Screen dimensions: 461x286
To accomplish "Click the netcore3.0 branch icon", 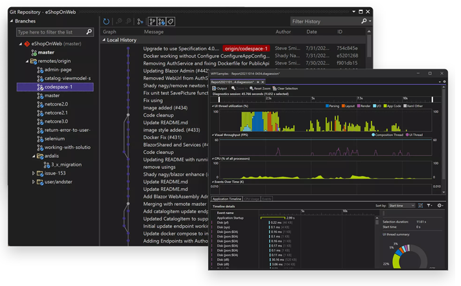I will (40, 122).
